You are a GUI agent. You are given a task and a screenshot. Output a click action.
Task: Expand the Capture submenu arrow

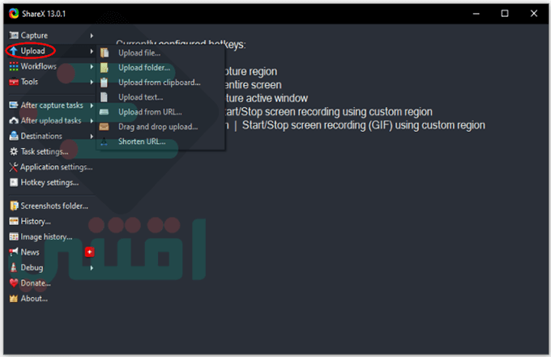tap(92, 36)
